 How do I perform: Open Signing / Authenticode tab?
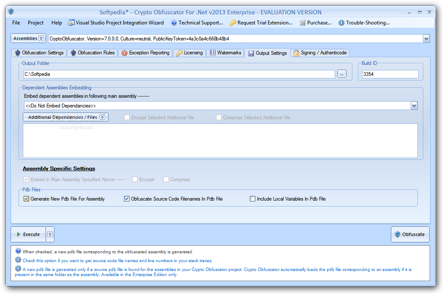point(320,53)
